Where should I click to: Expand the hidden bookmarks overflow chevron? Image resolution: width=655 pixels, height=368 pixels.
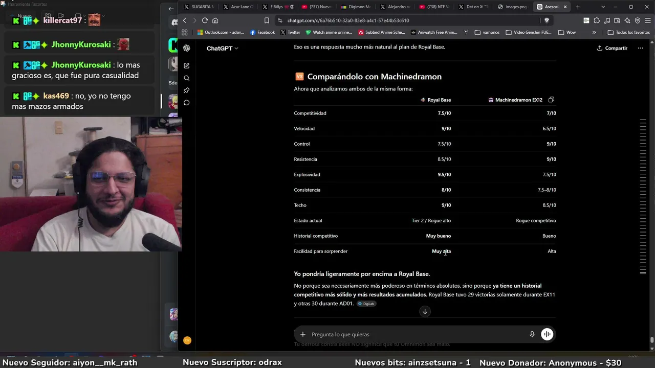tap(594, 32)
